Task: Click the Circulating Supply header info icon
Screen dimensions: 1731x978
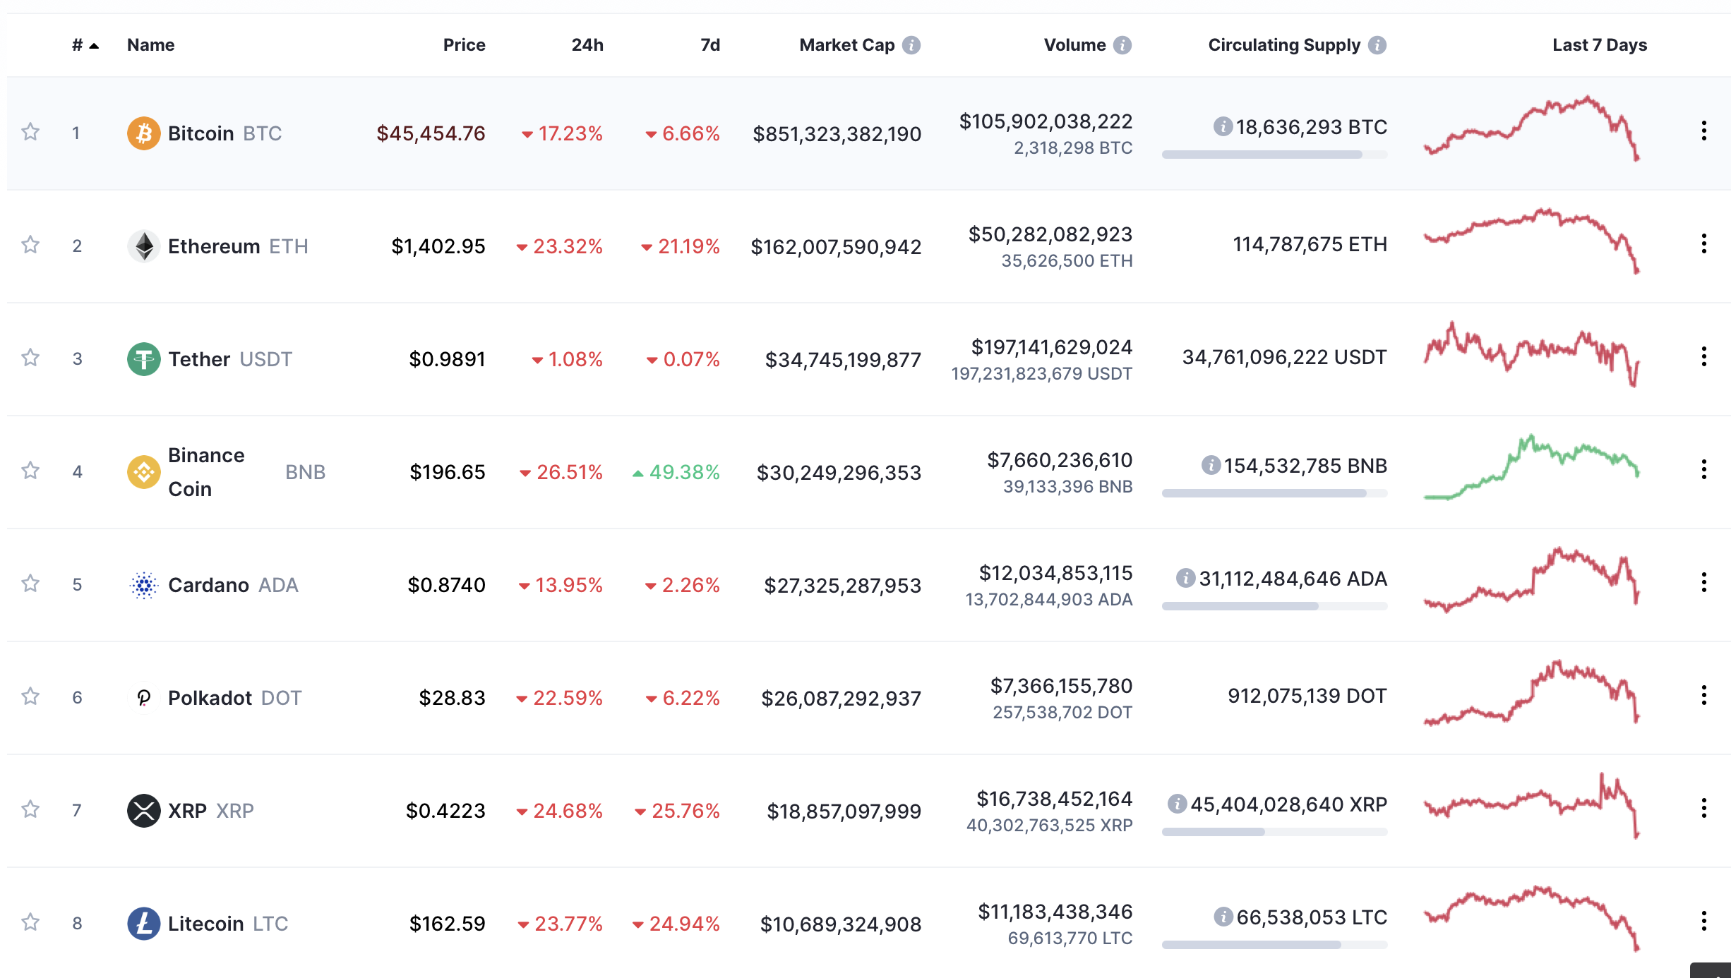Action: click(1377, 45)
